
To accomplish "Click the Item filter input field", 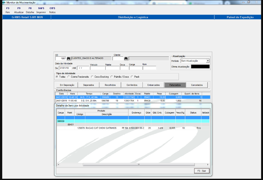I will (149, 68).
